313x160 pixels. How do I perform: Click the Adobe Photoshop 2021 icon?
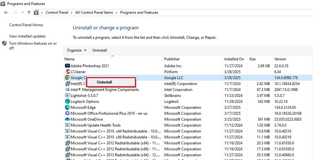[67, 66]
